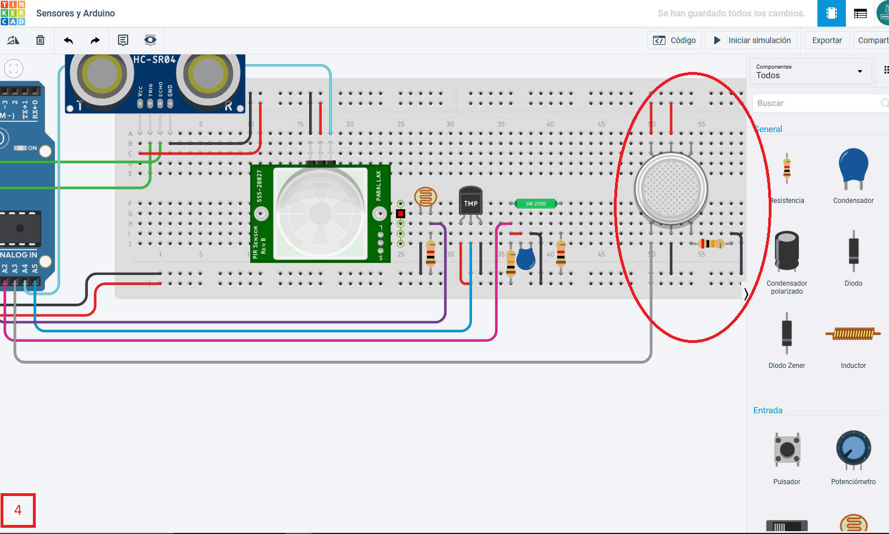This screenshot has height=534, width=889.
Task: Redo the last action
Action: 95,40
